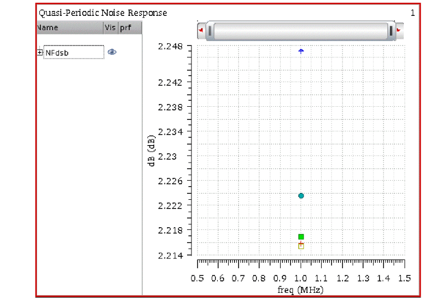Expand the NFdsb tree entry

40,53
